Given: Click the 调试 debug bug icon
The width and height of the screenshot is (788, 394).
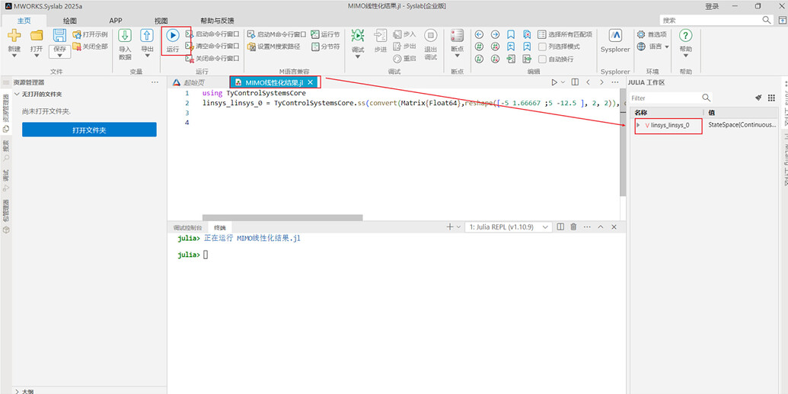Looking at the screenshot, I should tap(358, 35).
